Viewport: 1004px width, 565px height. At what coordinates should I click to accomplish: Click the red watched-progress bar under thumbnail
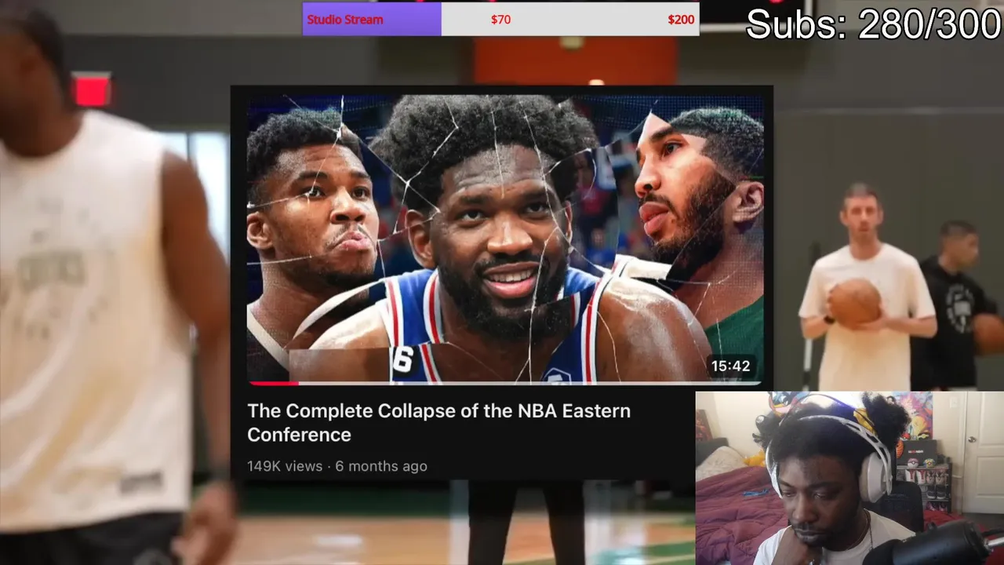click(273, 383)
